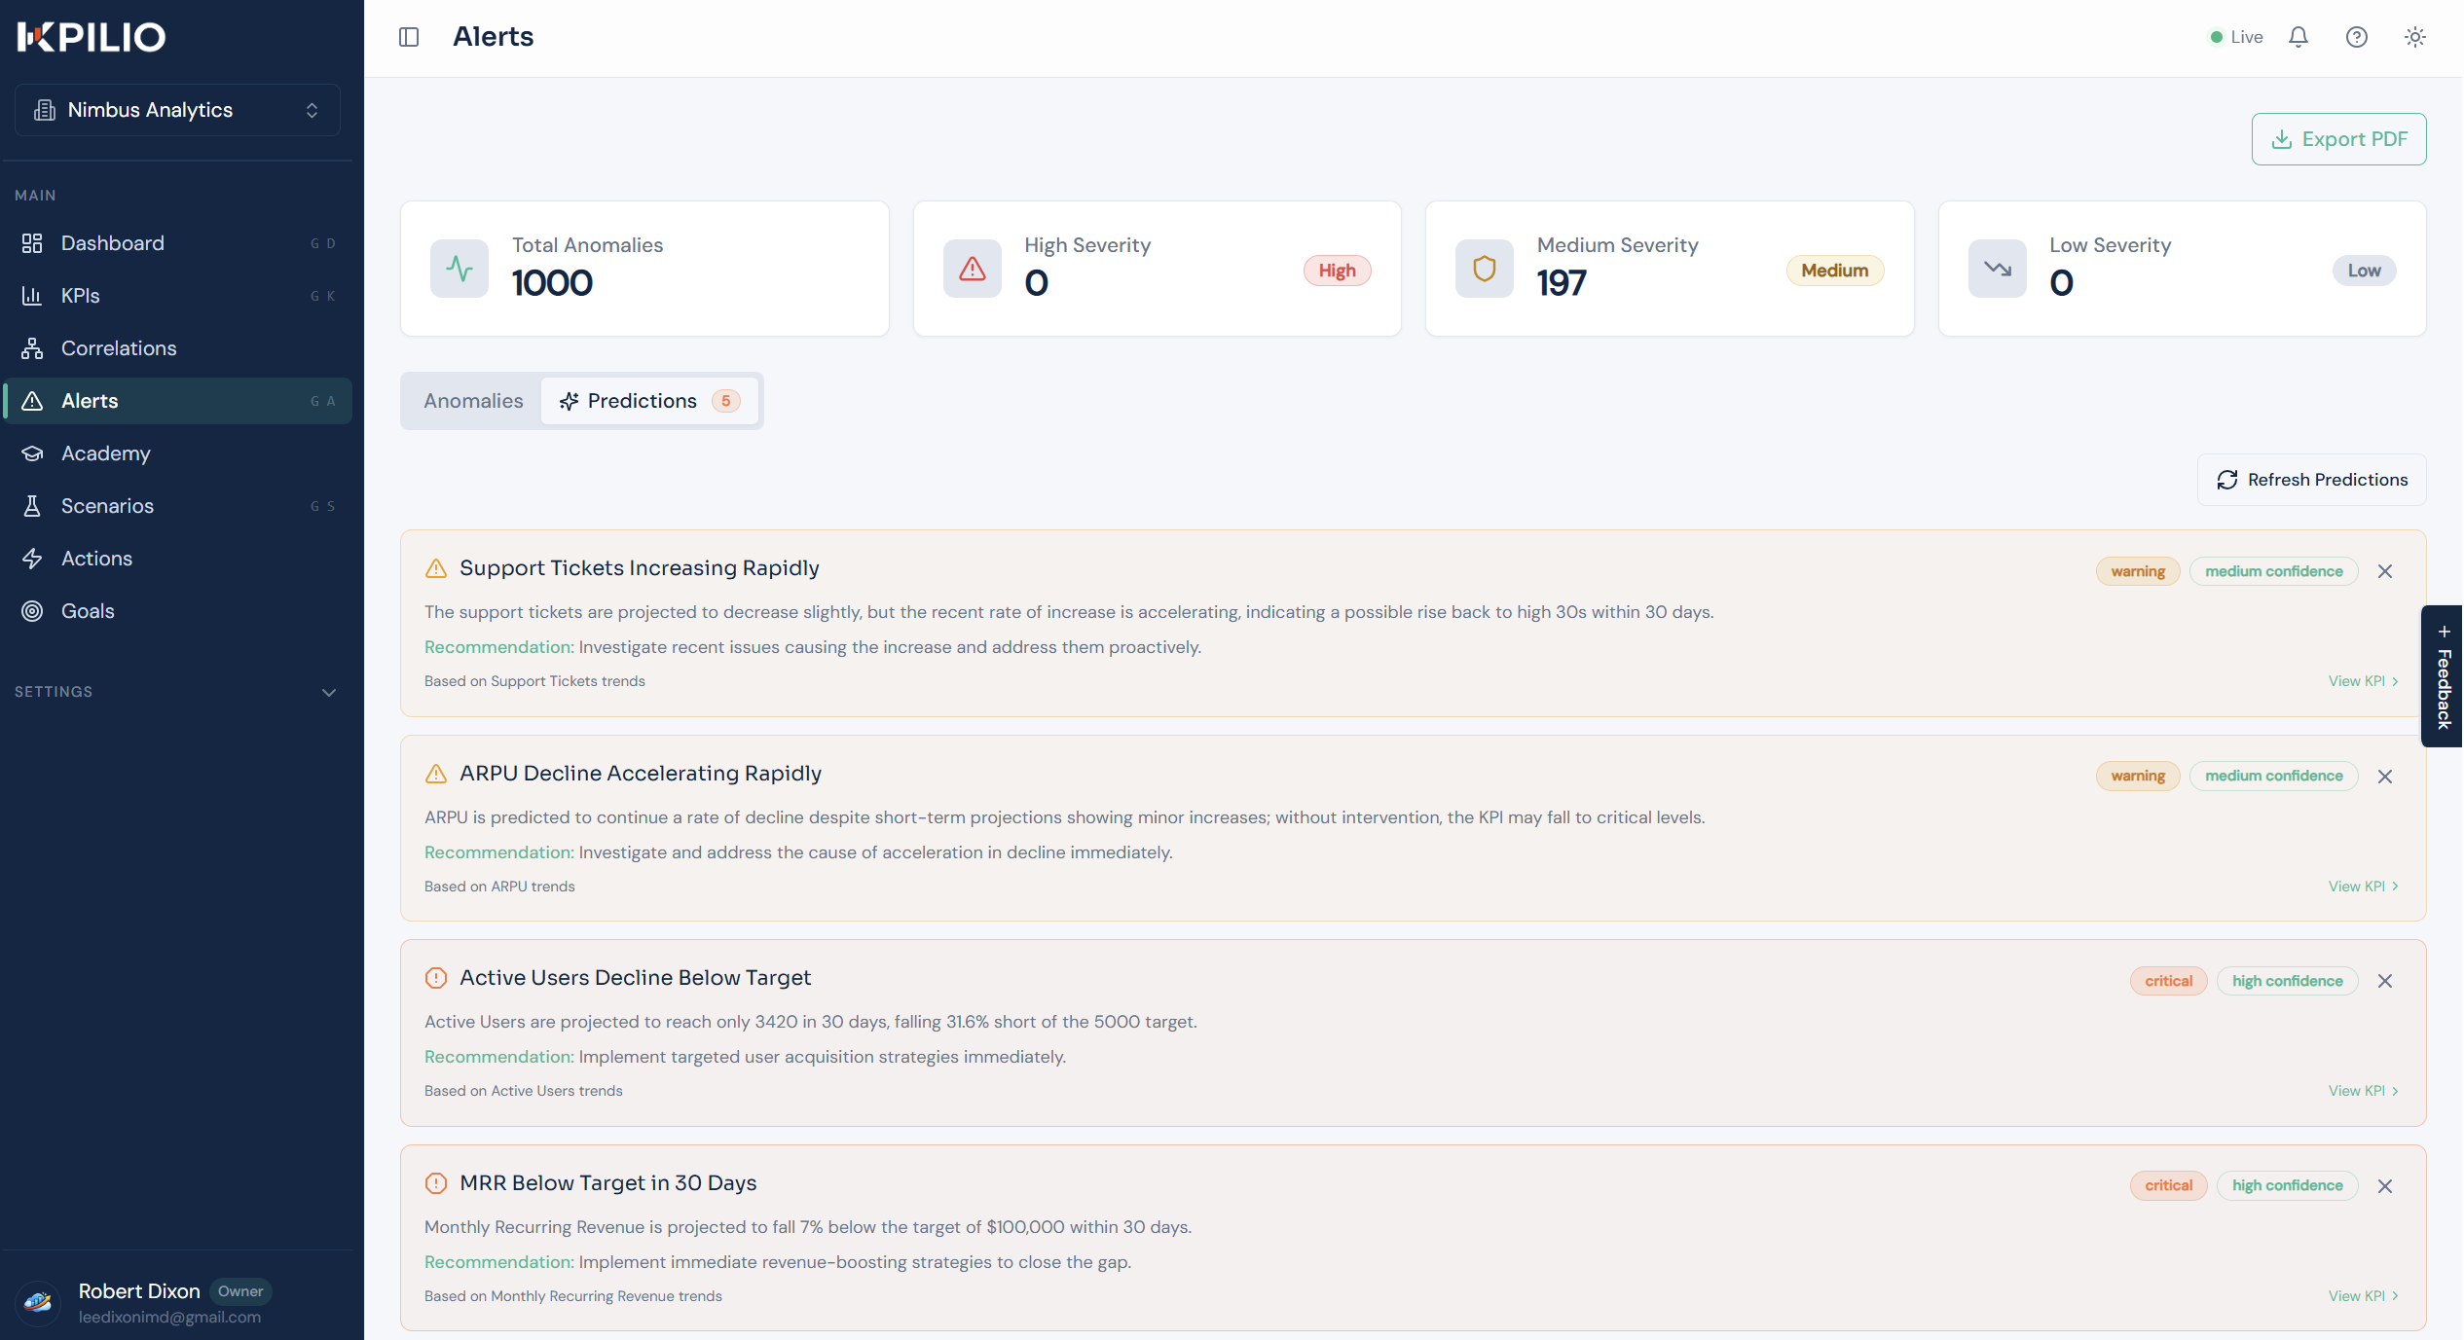This screenshot has height=1340, width=2464.
Task: Click the yellow Medium badge
Action: [1834, 271]
